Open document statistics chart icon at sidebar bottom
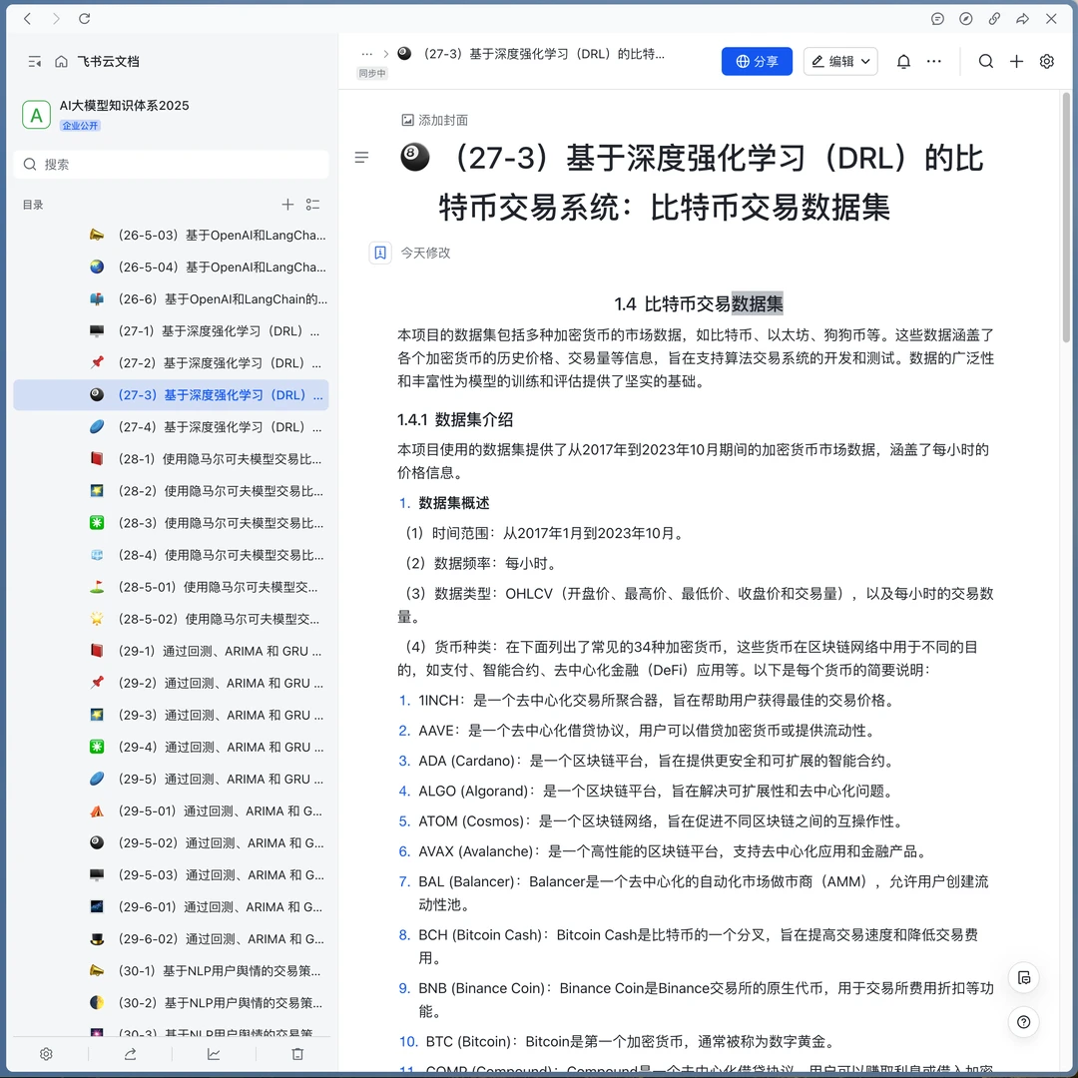Screen dimensions: 1078x1078 pyautogui.click(x=213, y=1053)
